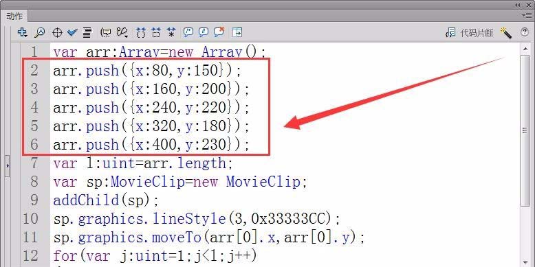Apply auto format lines icon
535x267 pixels.
click(x=87, y=33)
